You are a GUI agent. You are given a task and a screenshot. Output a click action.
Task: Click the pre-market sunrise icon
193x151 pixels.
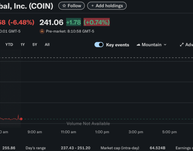(x=42, y=31)
